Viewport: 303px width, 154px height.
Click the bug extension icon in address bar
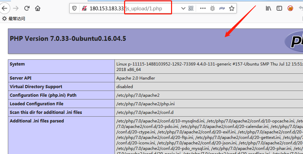213,8
